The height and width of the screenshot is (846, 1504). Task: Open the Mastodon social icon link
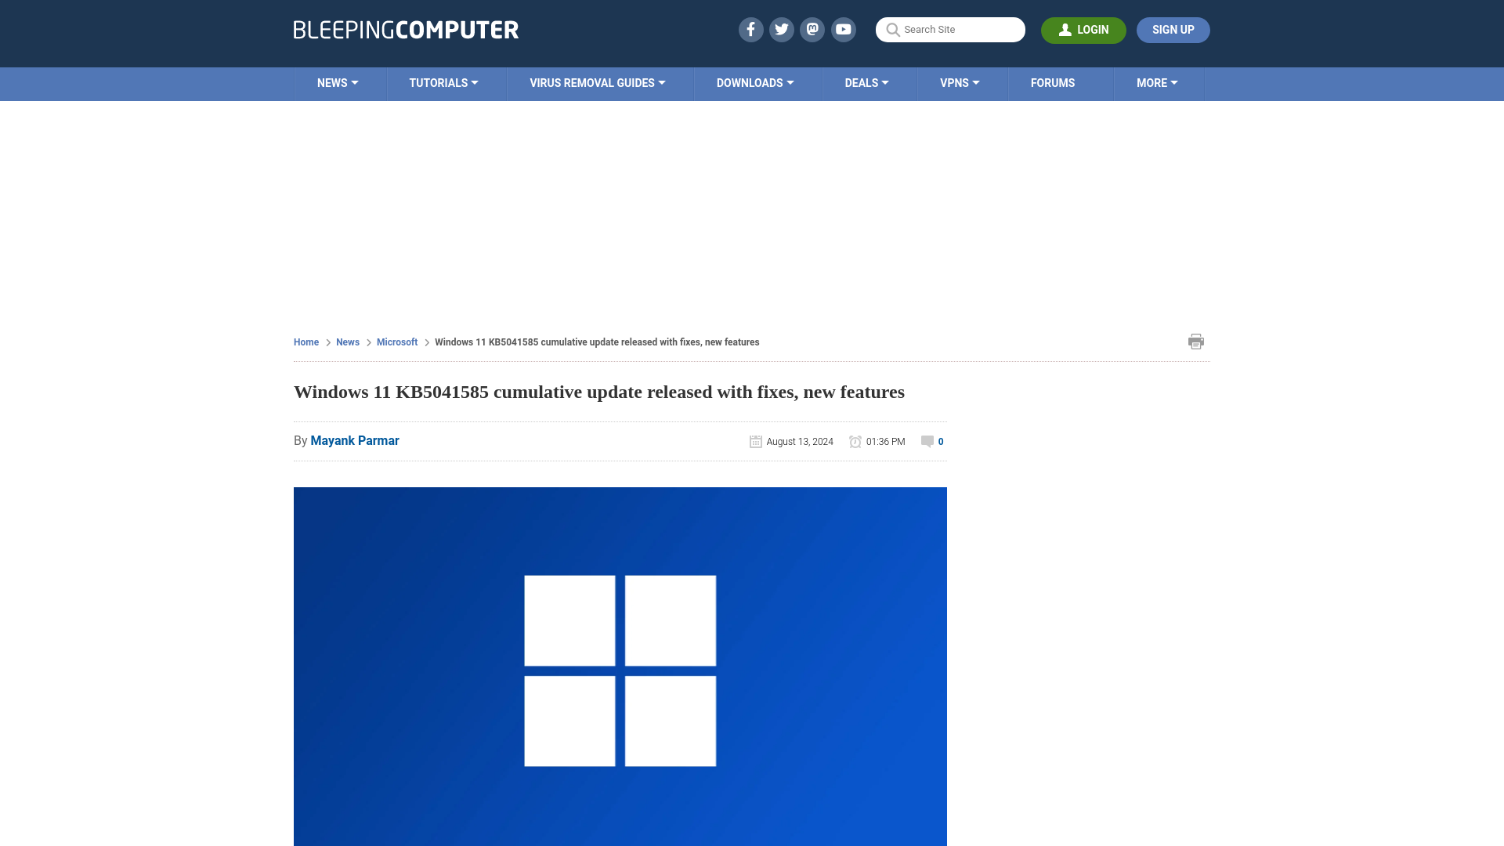coord(813,29)
